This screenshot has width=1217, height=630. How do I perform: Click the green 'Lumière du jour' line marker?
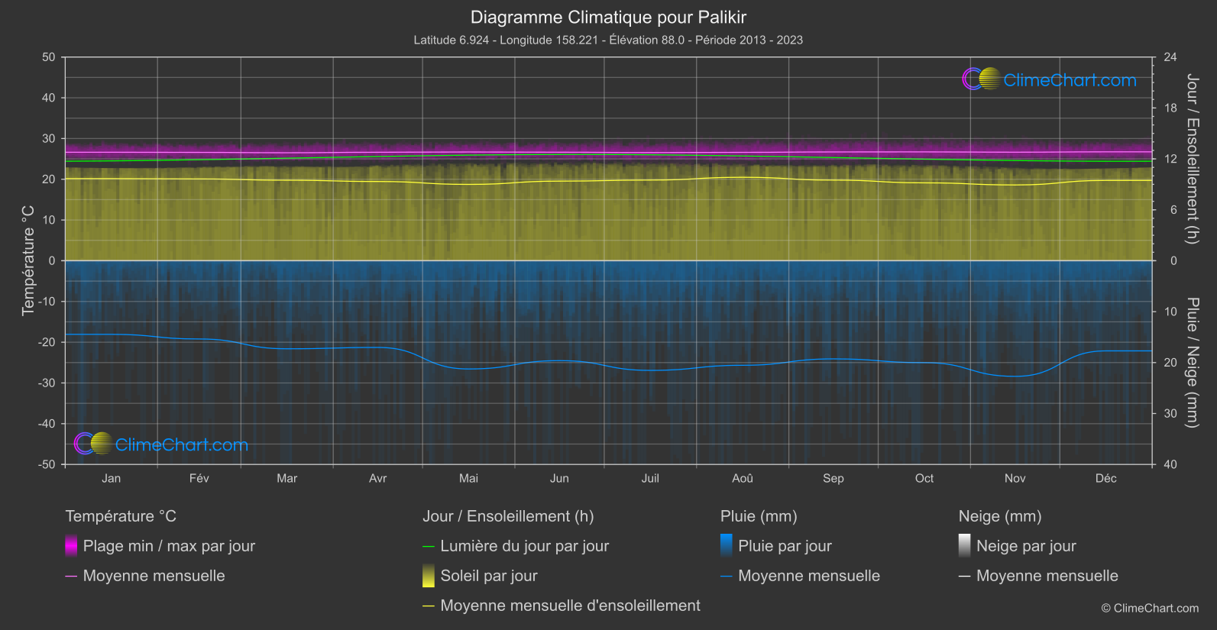(429, 546)
